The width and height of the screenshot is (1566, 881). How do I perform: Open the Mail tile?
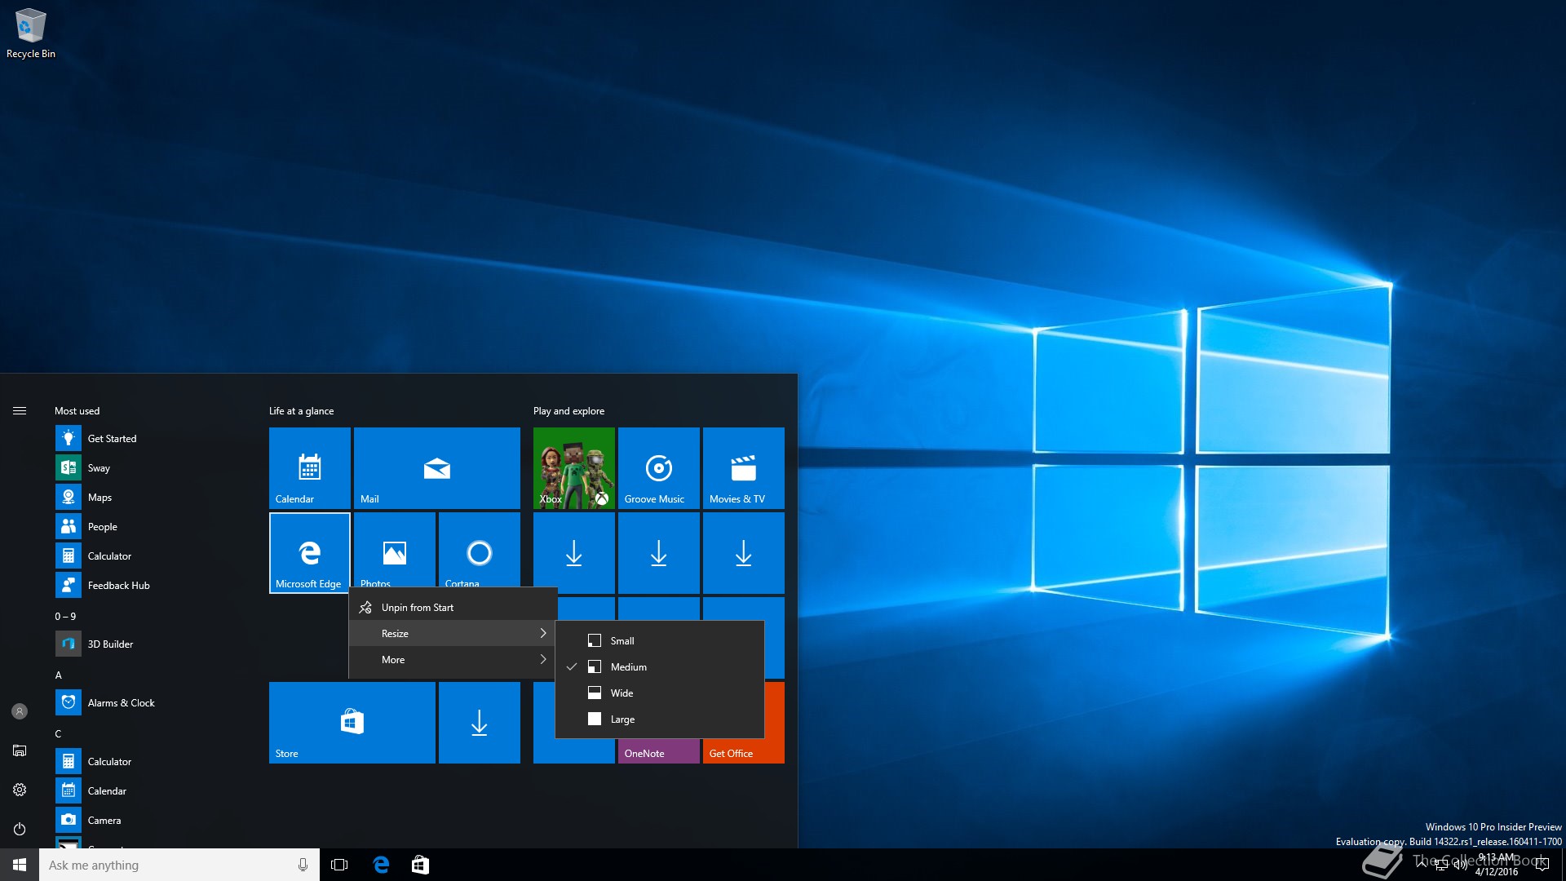[x=437, y=468]
